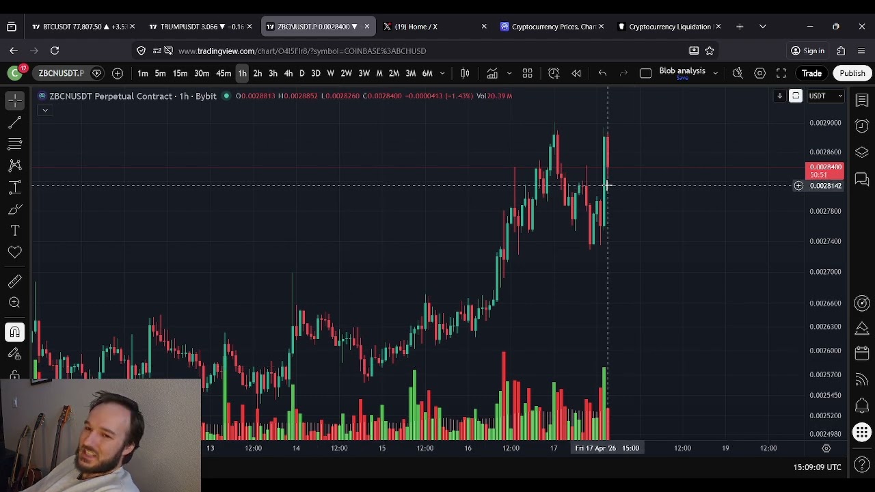Undo the last chart action
The height and width of the screenshot is (492, 875).
(x=602, y=73)
